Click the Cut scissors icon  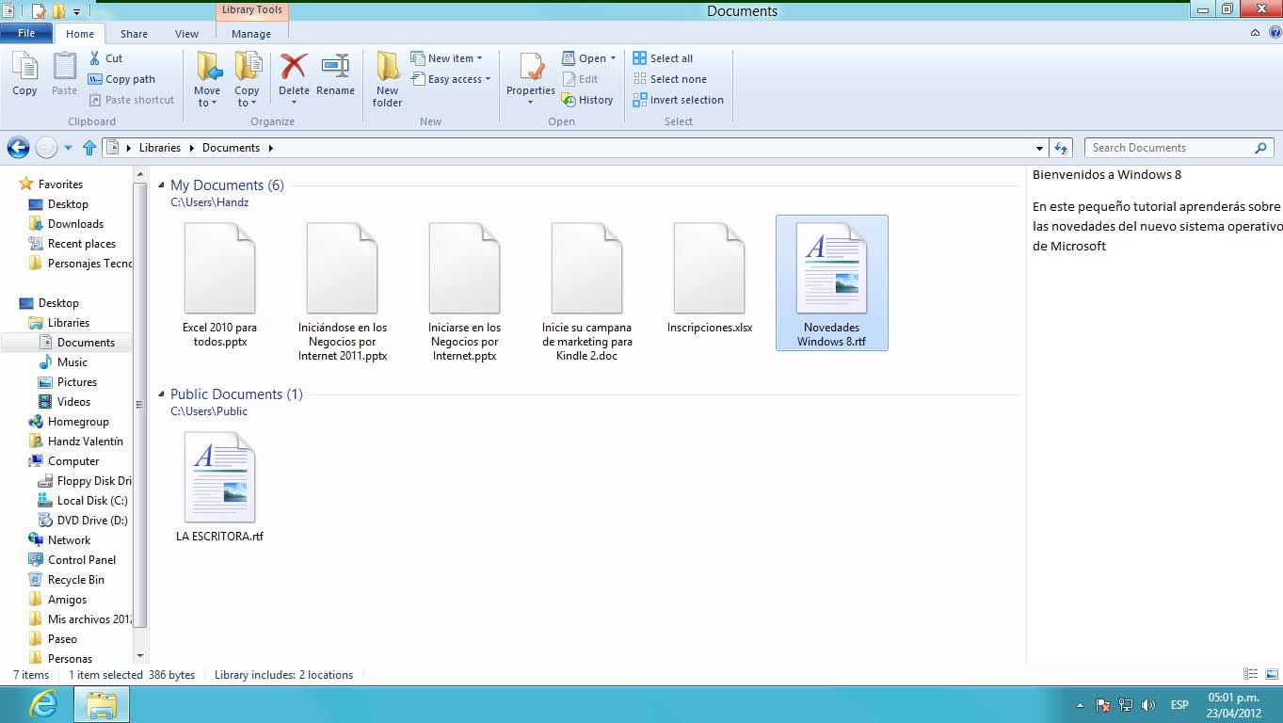click(x=95, y=58)
